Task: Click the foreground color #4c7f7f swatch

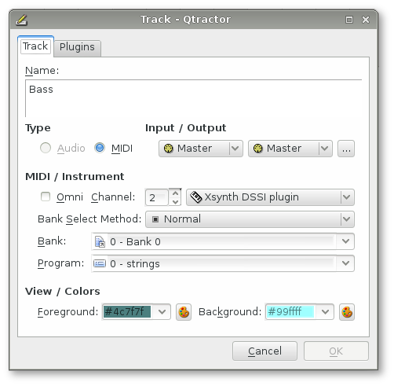Action: click(127, 312)
